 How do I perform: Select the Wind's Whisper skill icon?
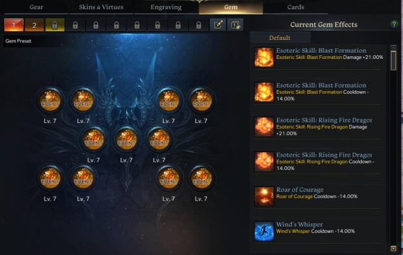pos(264,231)
